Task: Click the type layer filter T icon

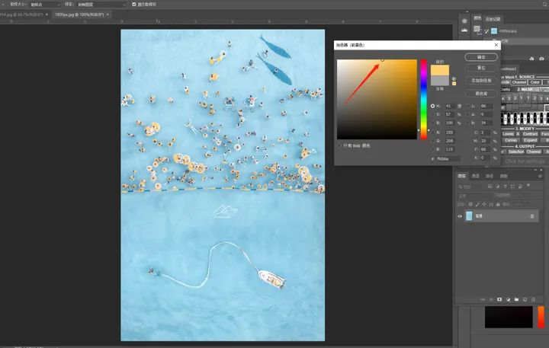Action: pos(506,187)
